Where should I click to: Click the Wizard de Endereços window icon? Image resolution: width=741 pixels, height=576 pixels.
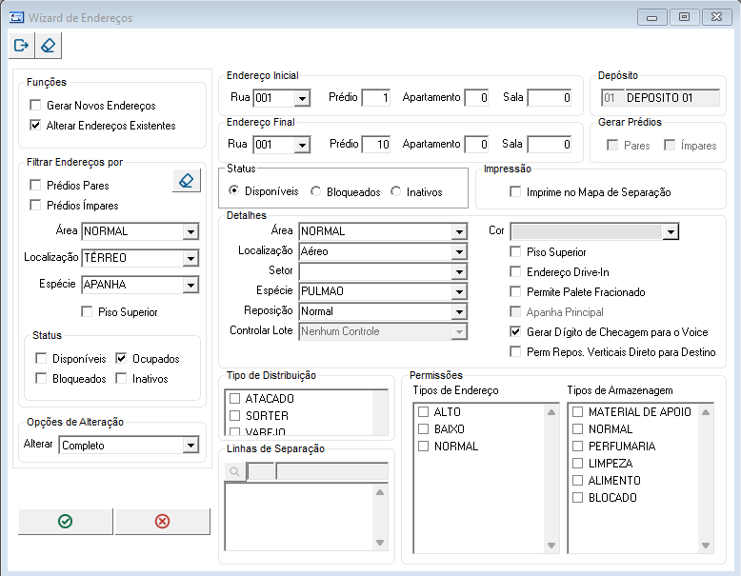[x=16, y=17]
